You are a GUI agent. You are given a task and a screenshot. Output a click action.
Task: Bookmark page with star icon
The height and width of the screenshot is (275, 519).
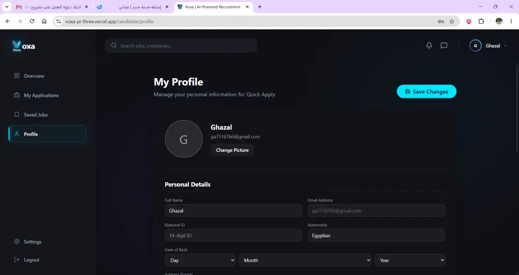pyautogui.click(x=452, y=21)
